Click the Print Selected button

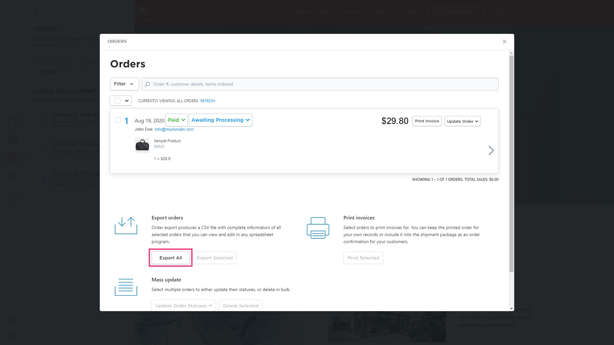pyautogui.click(x=363, y=258)
